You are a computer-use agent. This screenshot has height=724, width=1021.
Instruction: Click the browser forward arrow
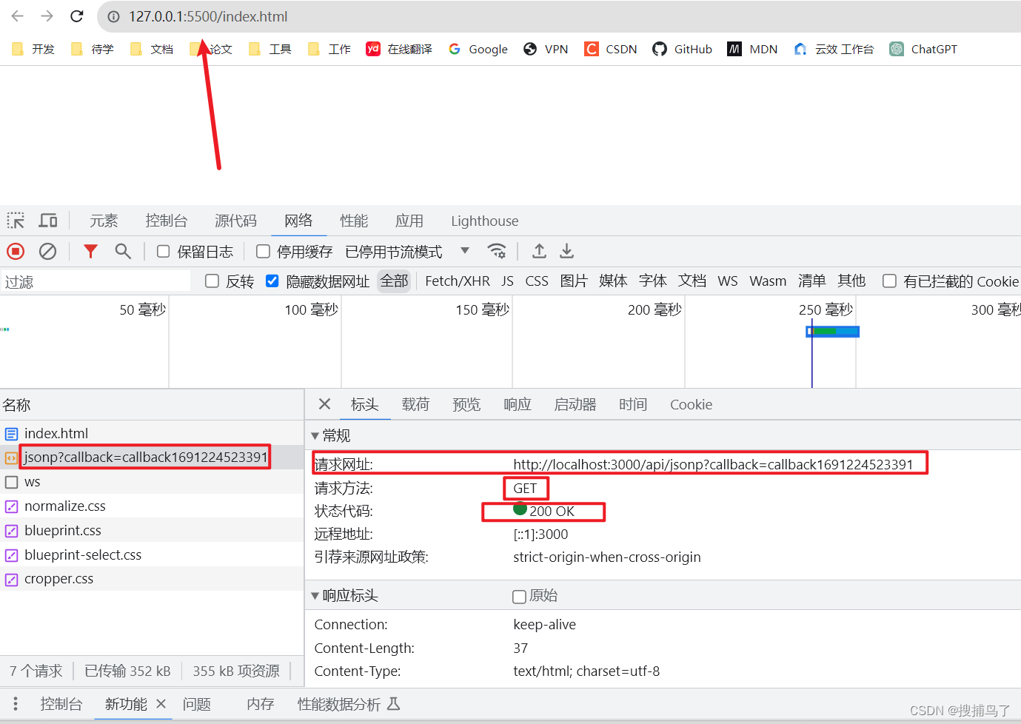coord(47,16)
